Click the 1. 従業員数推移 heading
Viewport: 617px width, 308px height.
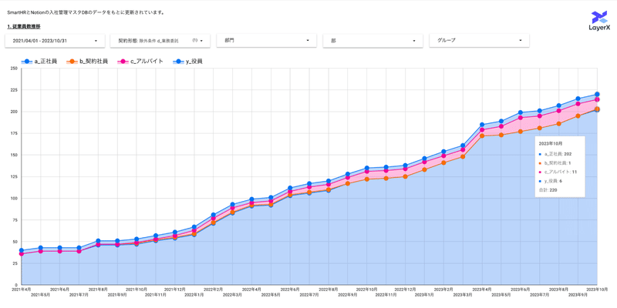click(24, 27)
